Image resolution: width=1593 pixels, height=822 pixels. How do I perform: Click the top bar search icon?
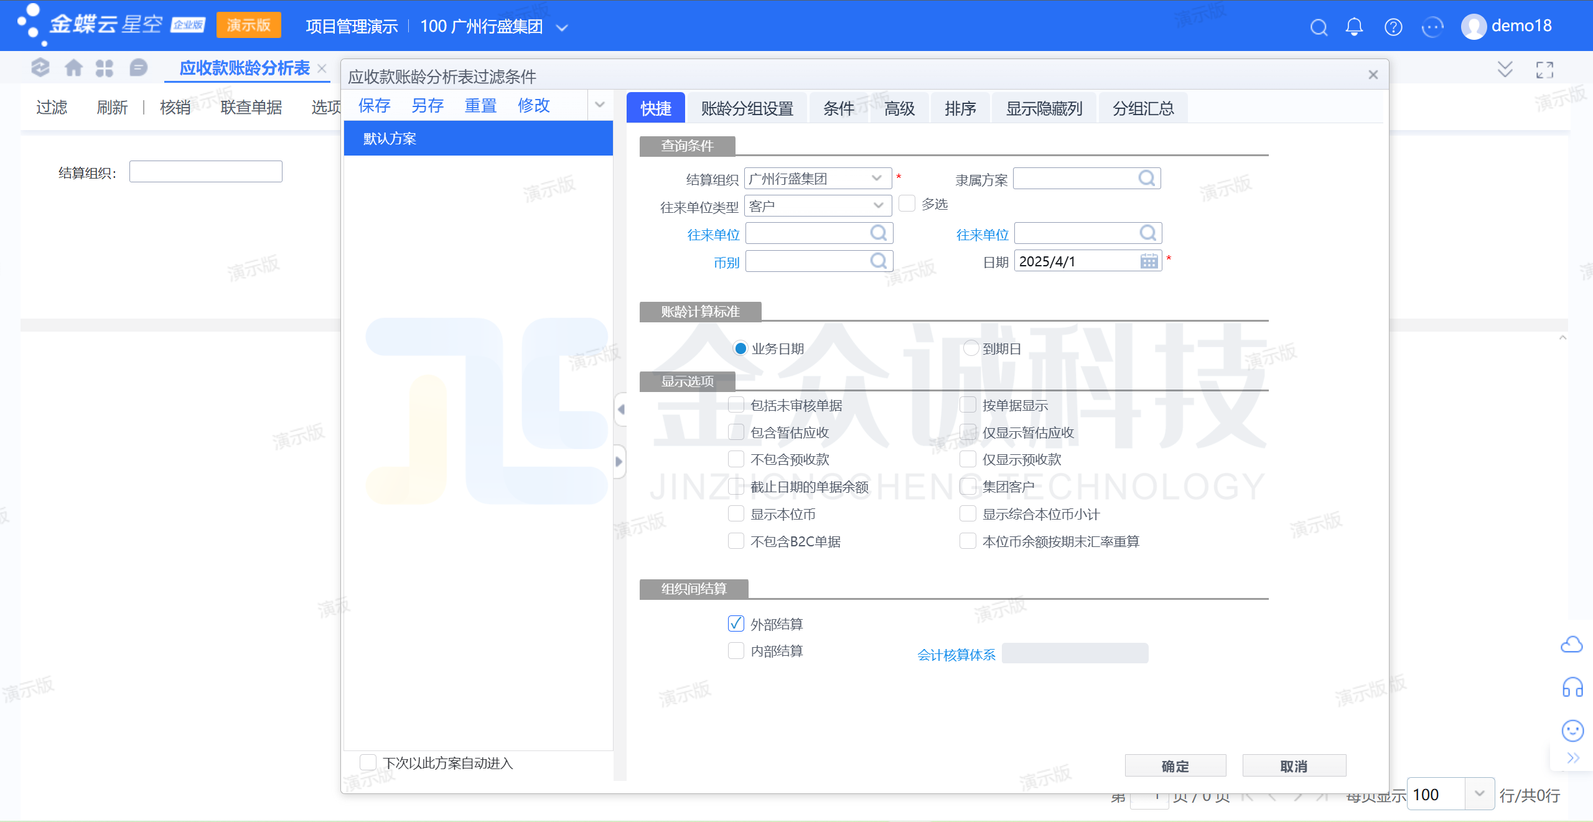pos(1319,27)
